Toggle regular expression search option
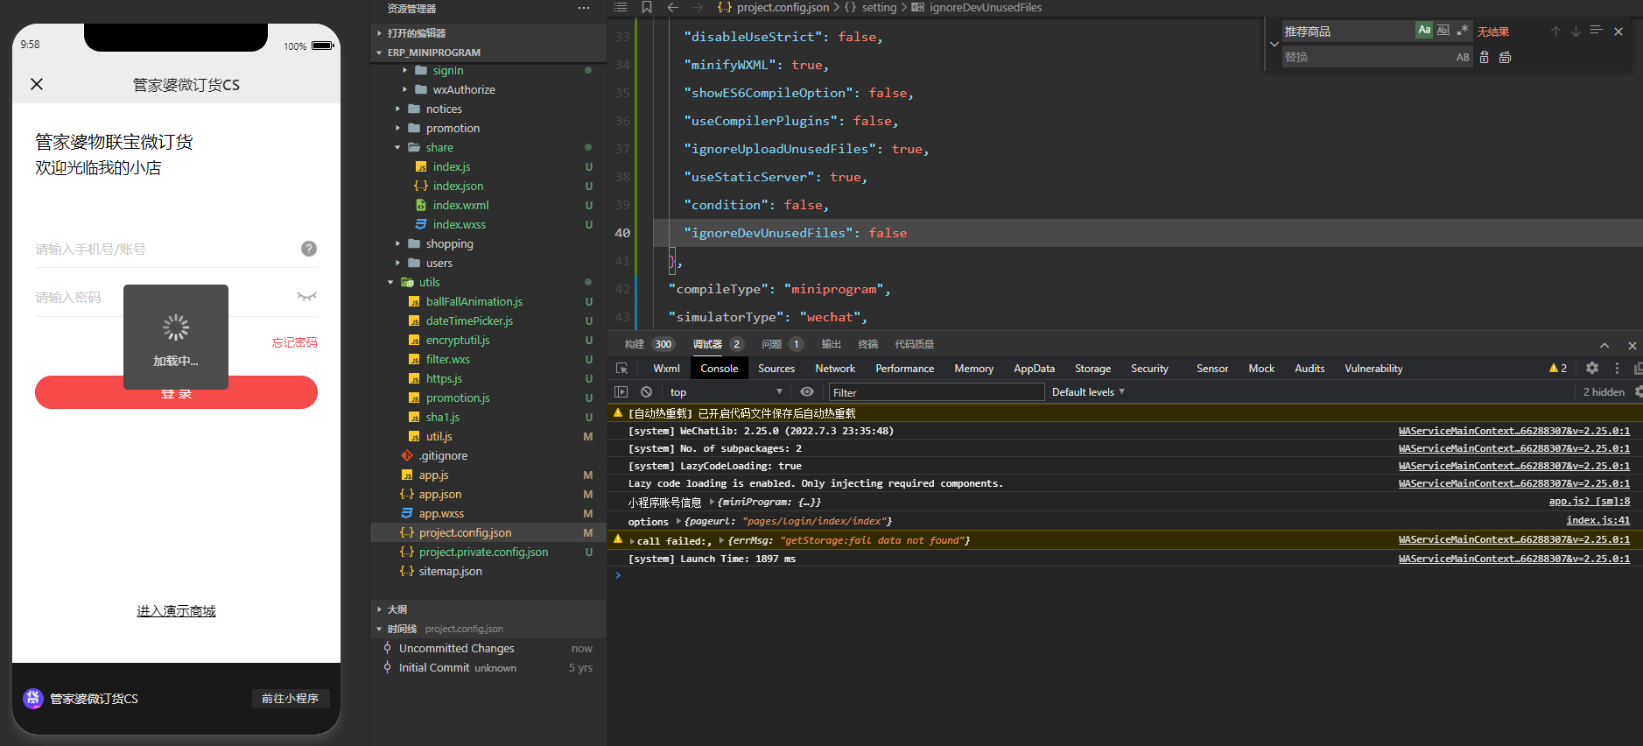The image size is (1643, 746). pos(1463,31)
